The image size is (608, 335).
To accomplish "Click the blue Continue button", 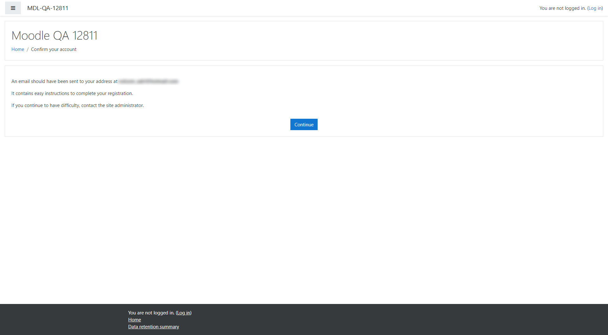I will click(x=304, y=124).
